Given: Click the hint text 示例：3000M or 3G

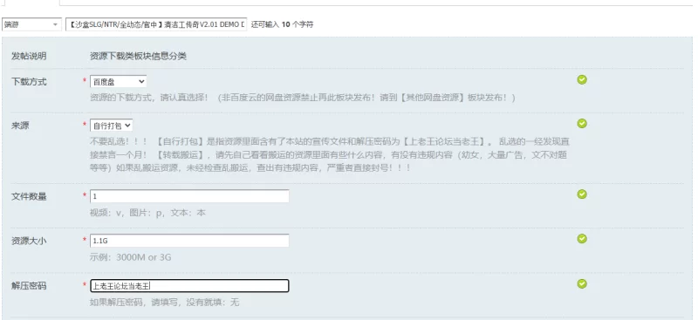Looking at the screenshot, I should [x=130, y=257].
